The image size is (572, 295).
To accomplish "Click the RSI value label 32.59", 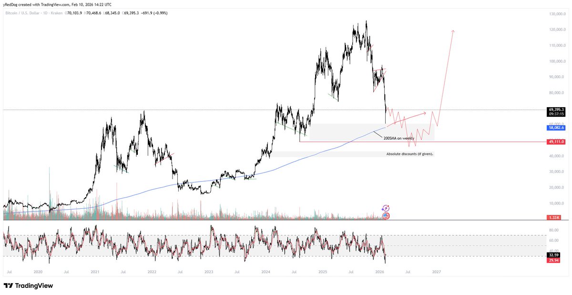I will click(553, 255).
